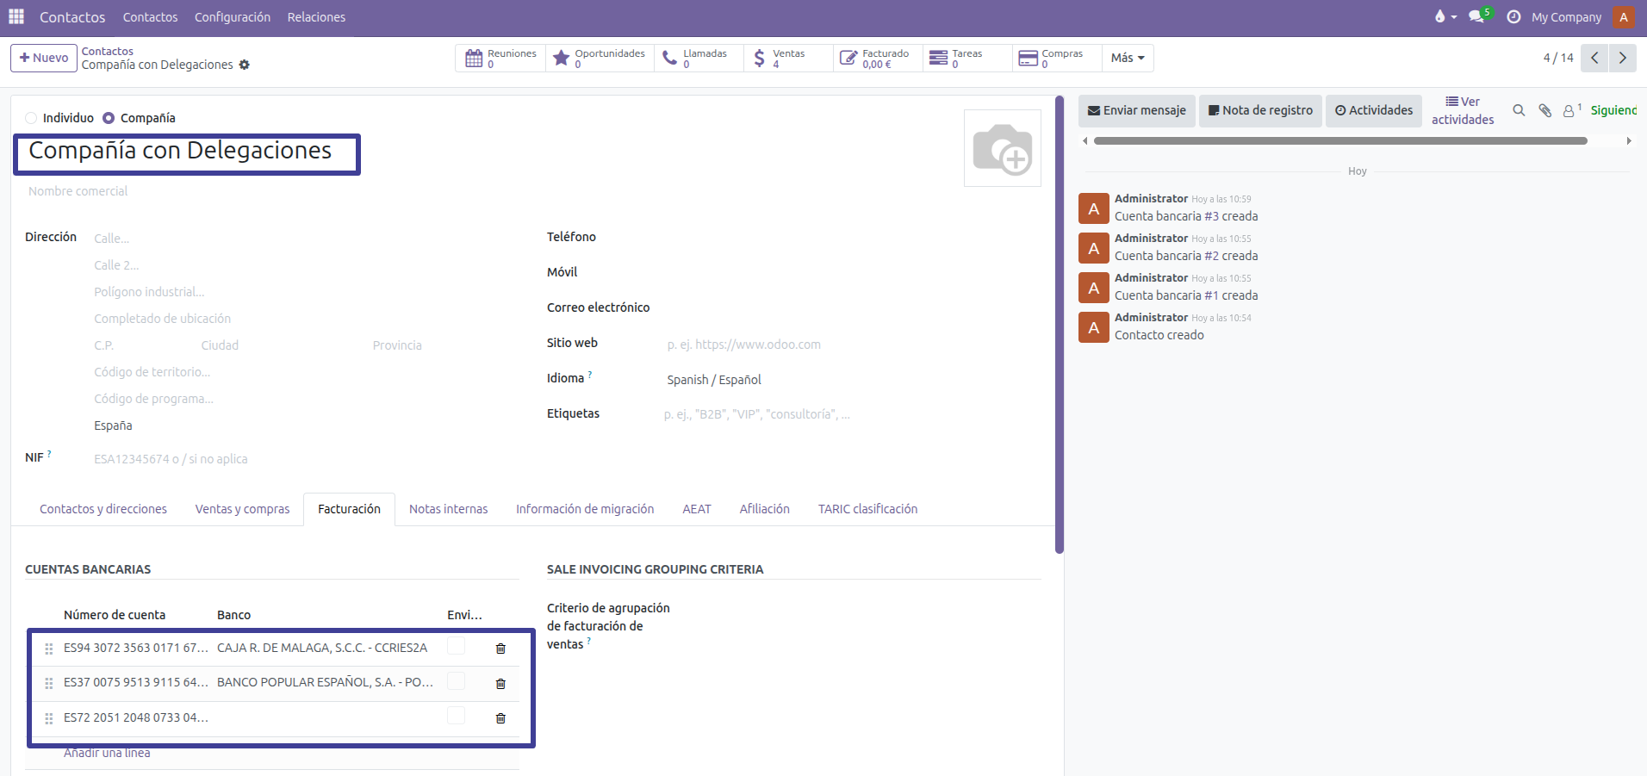
Task: Open the debug droplet dropdown in top bar
Action: (1445, 17)
